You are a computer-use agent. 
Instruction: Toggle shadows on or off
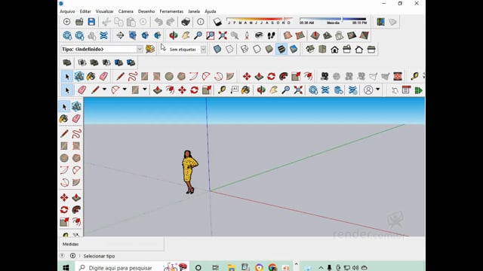tap(217, 22)
